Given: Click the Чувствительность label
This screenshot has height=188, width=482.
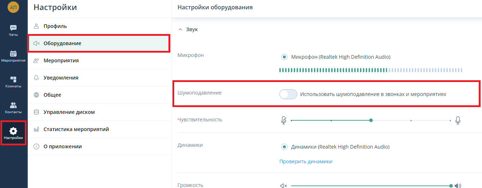Looking at the screenshot, I should (200, 120).
